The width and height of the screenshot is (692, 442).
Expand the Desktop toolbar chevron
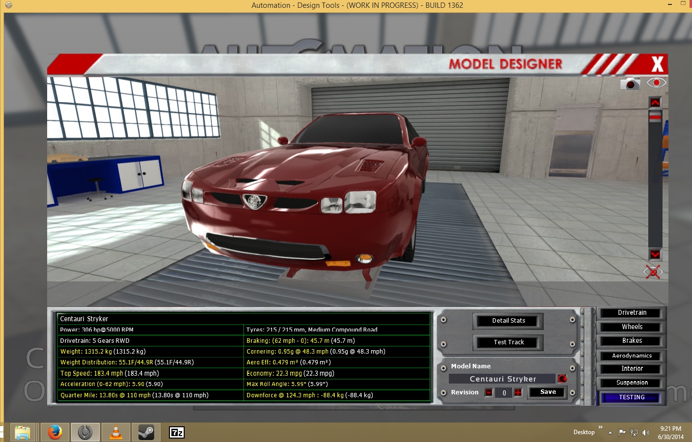point(600,427)
